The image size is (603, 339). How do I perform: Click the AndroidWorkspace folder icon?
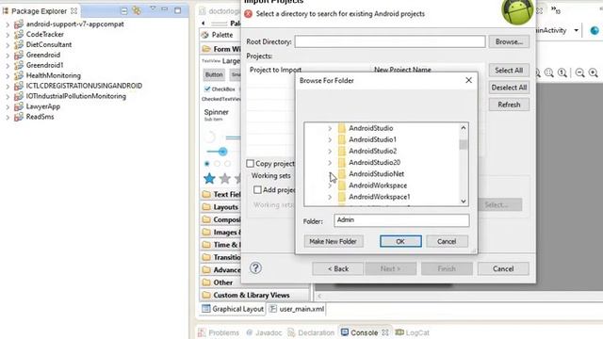[x=341, y=186]
